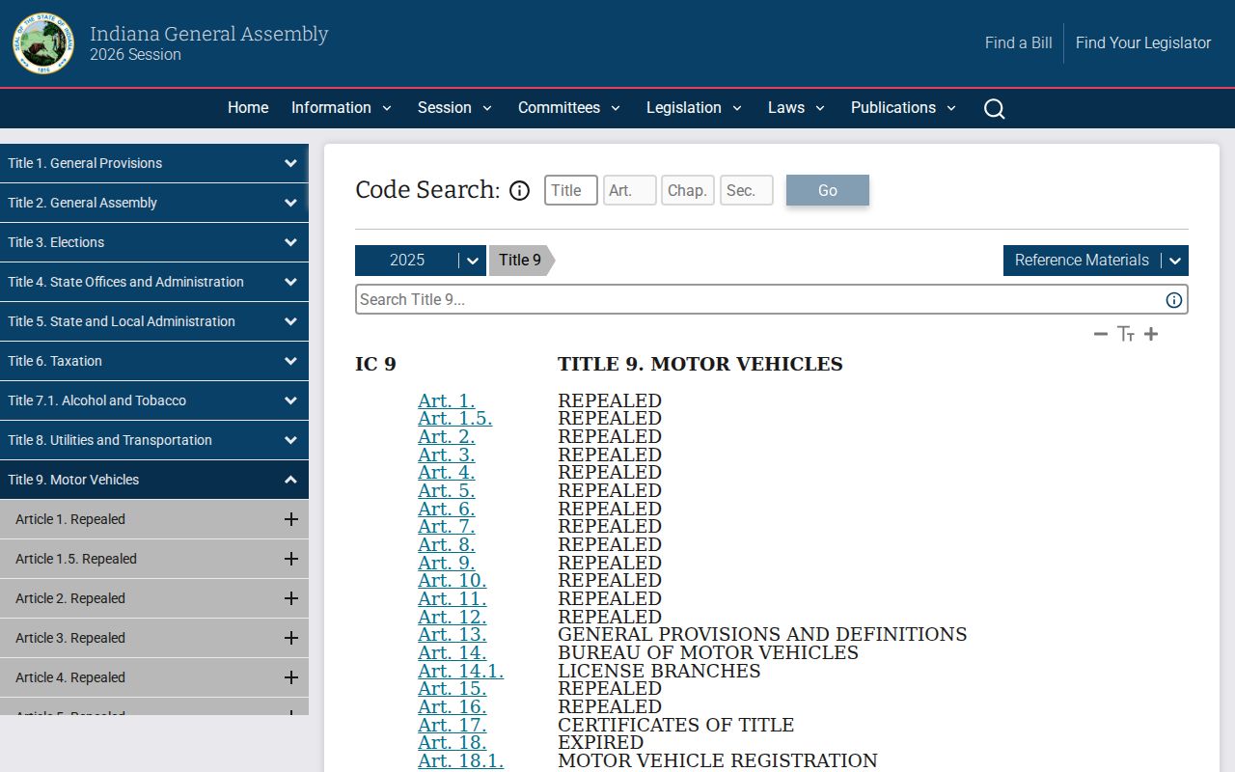1235x772 pixels.
Task: Open the 2025 year dropdown
Action: (420, 261)
